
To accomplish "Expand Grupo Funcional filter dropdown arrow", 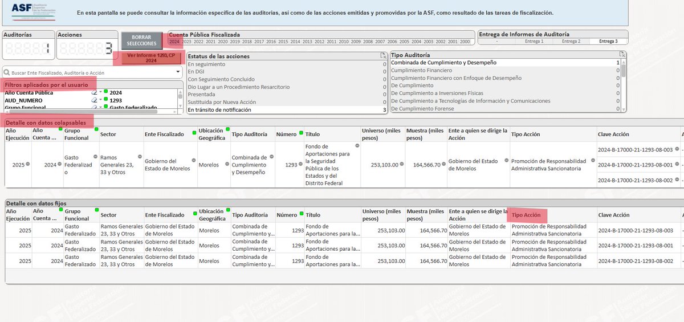I will (x=101, y=107).
